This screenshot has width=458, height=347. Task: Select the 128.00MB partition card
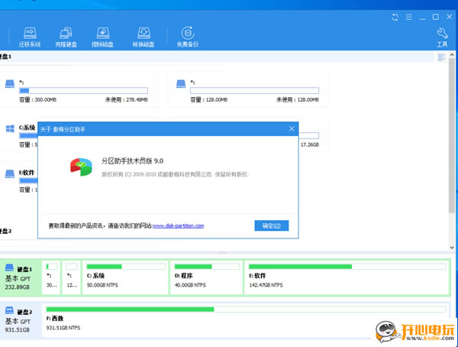[249, 90]
